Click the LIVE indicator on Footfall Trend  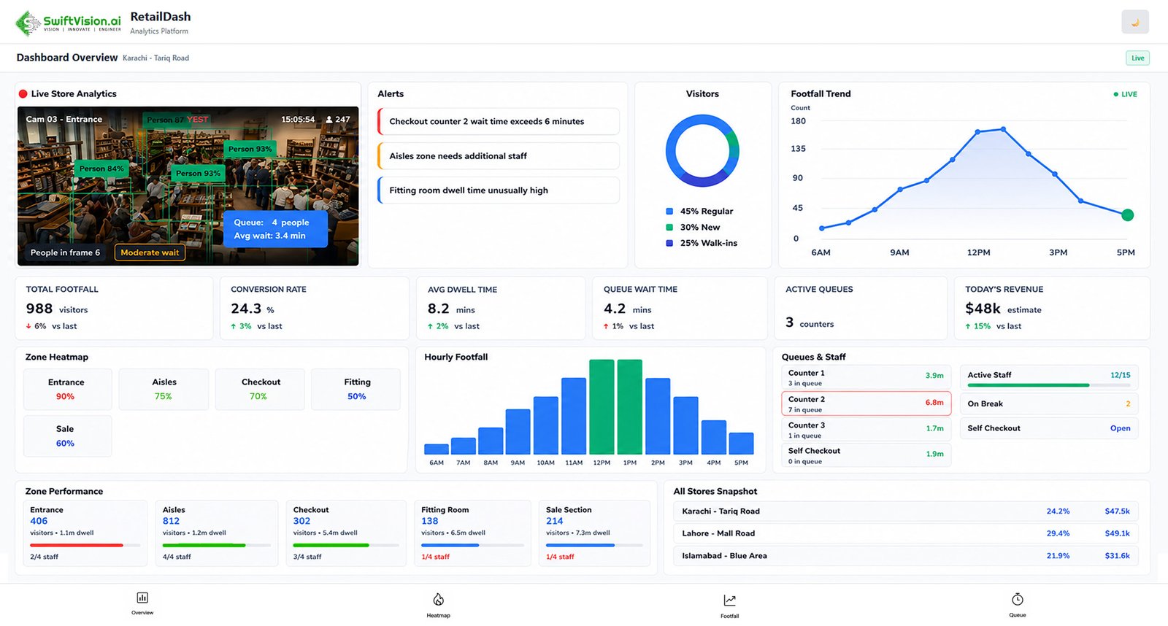[1125, 94]
